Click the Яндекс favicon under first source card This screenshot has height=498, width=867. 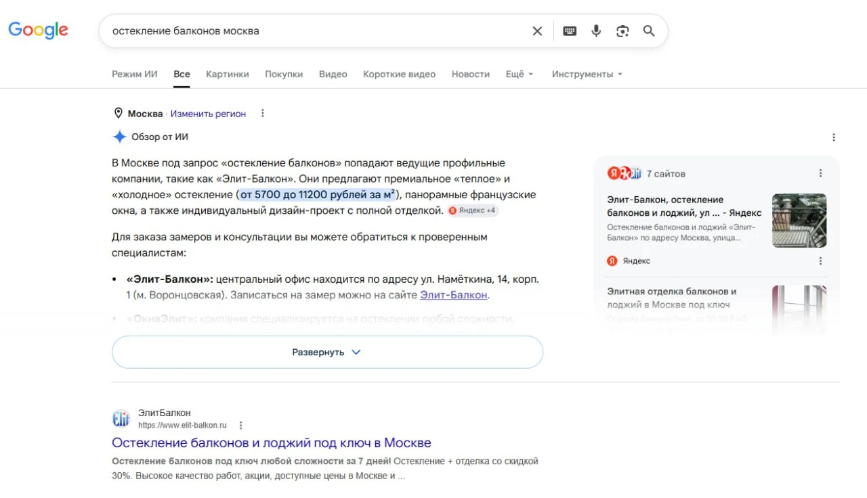(x=612, y=261)
